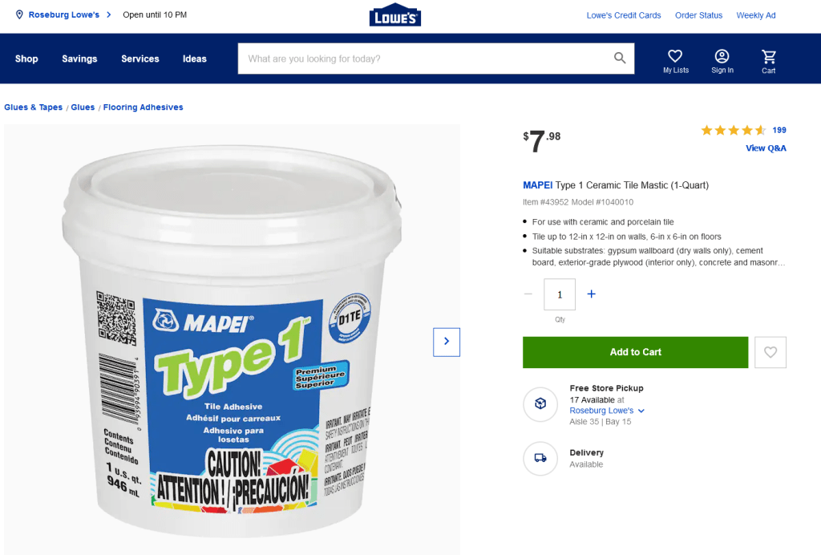Click the Add to Cart button

[635, 352]
